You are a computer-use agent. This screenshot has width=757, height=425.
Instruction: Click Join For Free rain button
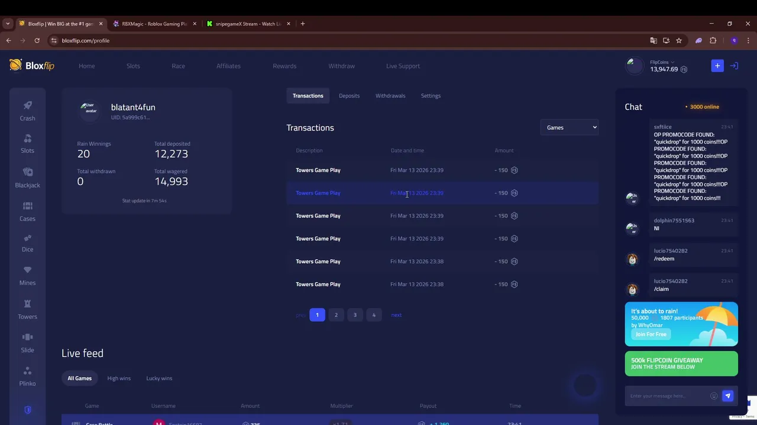click(651, 334)
